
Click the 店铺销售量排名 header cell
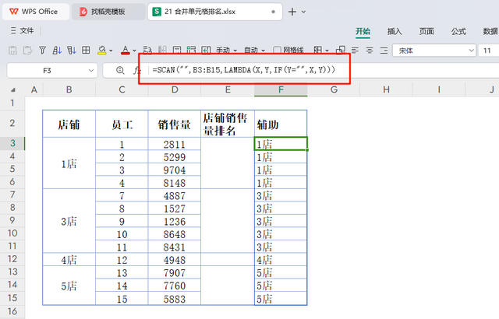point(228,124)
